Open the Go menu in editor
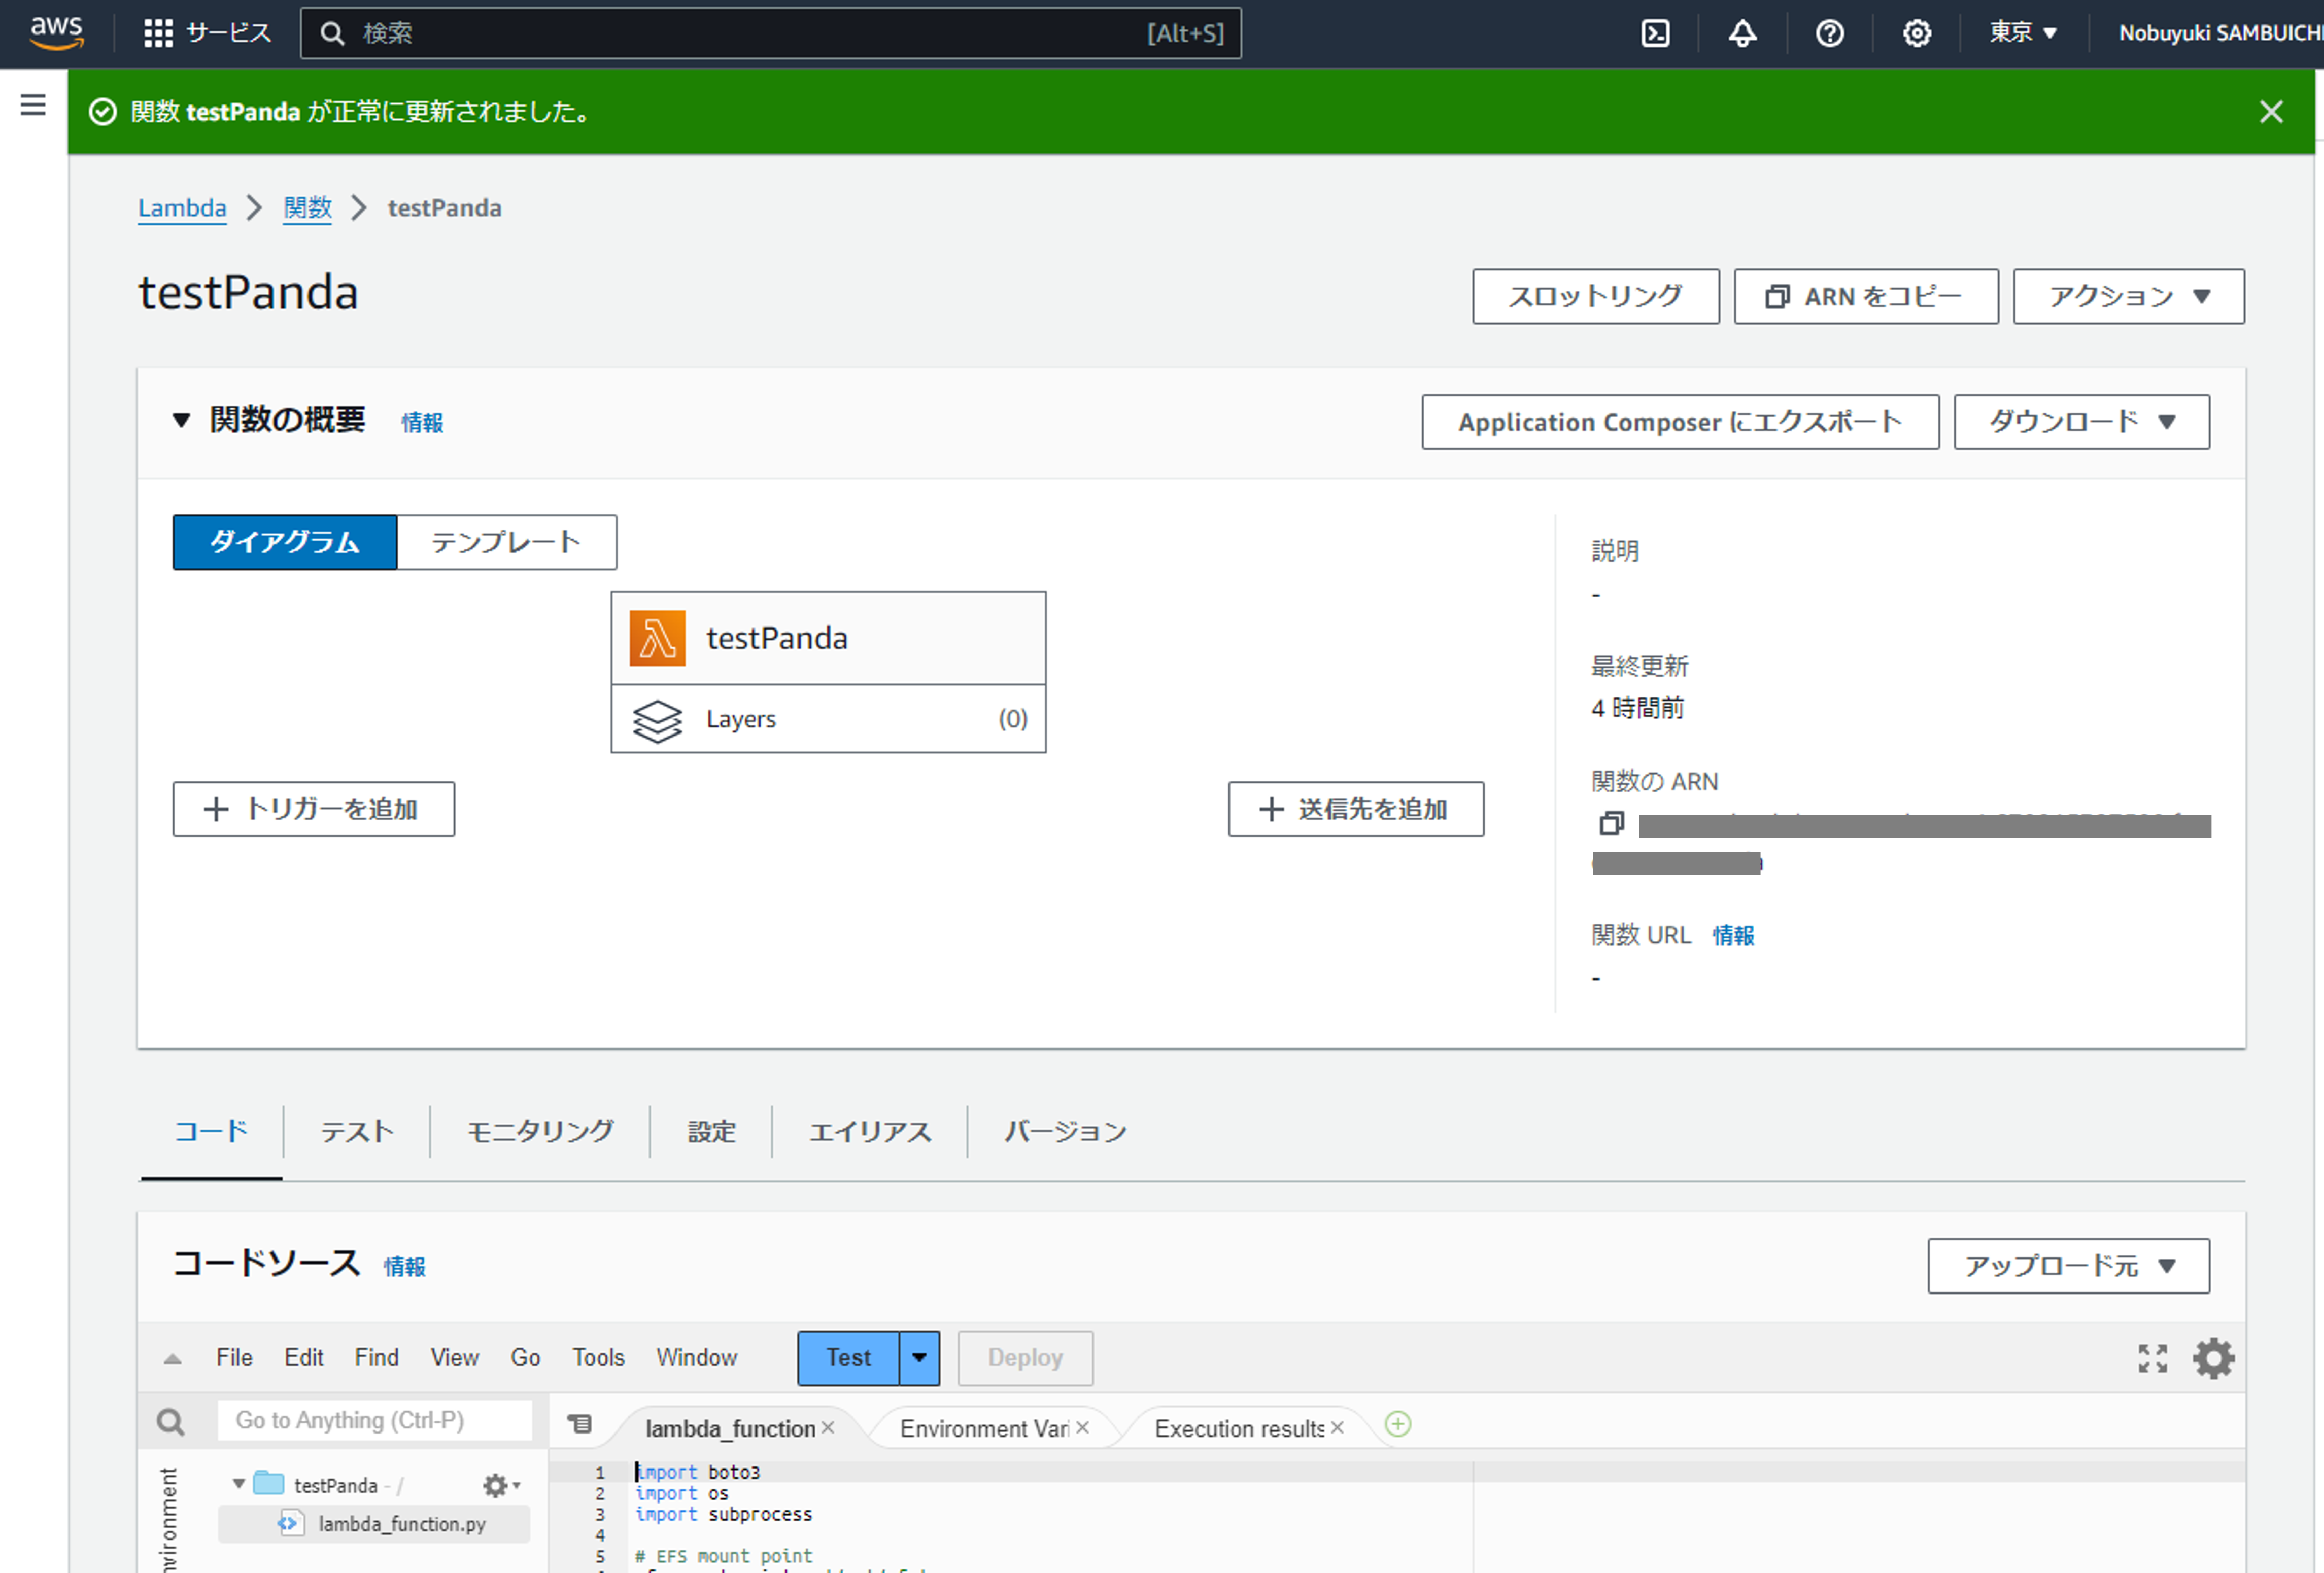 pos(525,1358)
